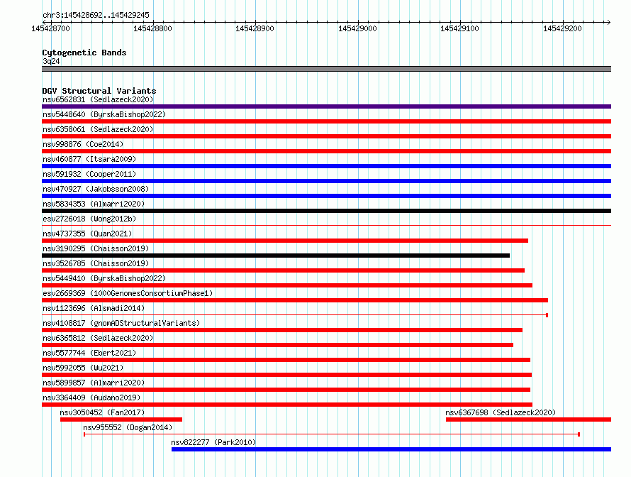Click the black bar under nsv3190295
Image resolution: width=631 pixels, height=477 pixels.
click(276, 256)
